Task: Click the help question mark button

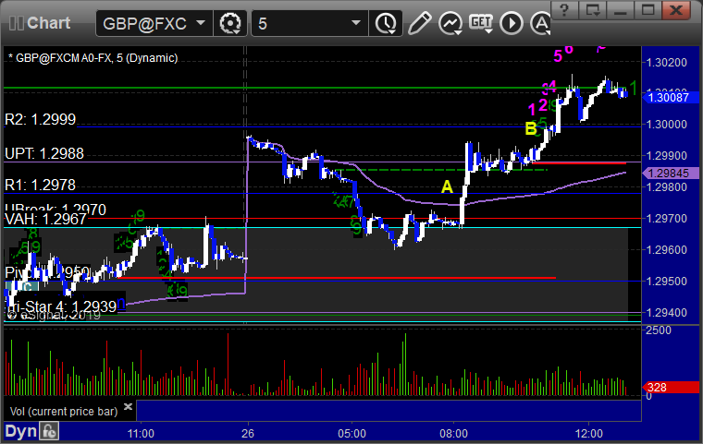Action: click(564, 10)
